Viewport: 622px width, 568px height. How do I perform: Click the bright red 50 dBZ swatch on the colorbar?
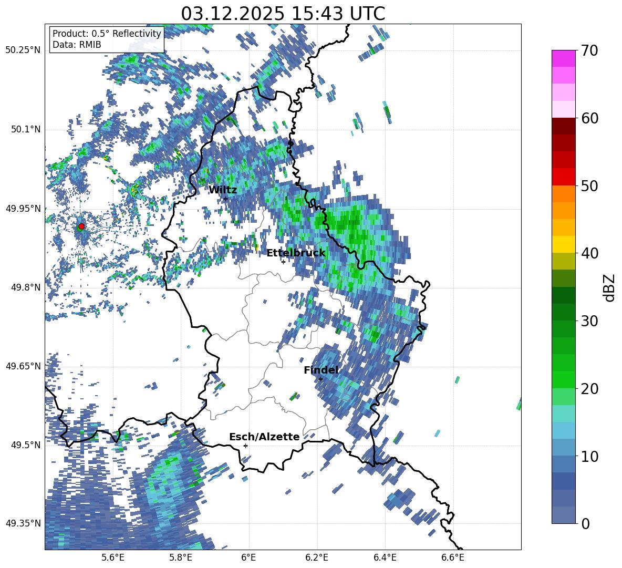tap(563, 177)
